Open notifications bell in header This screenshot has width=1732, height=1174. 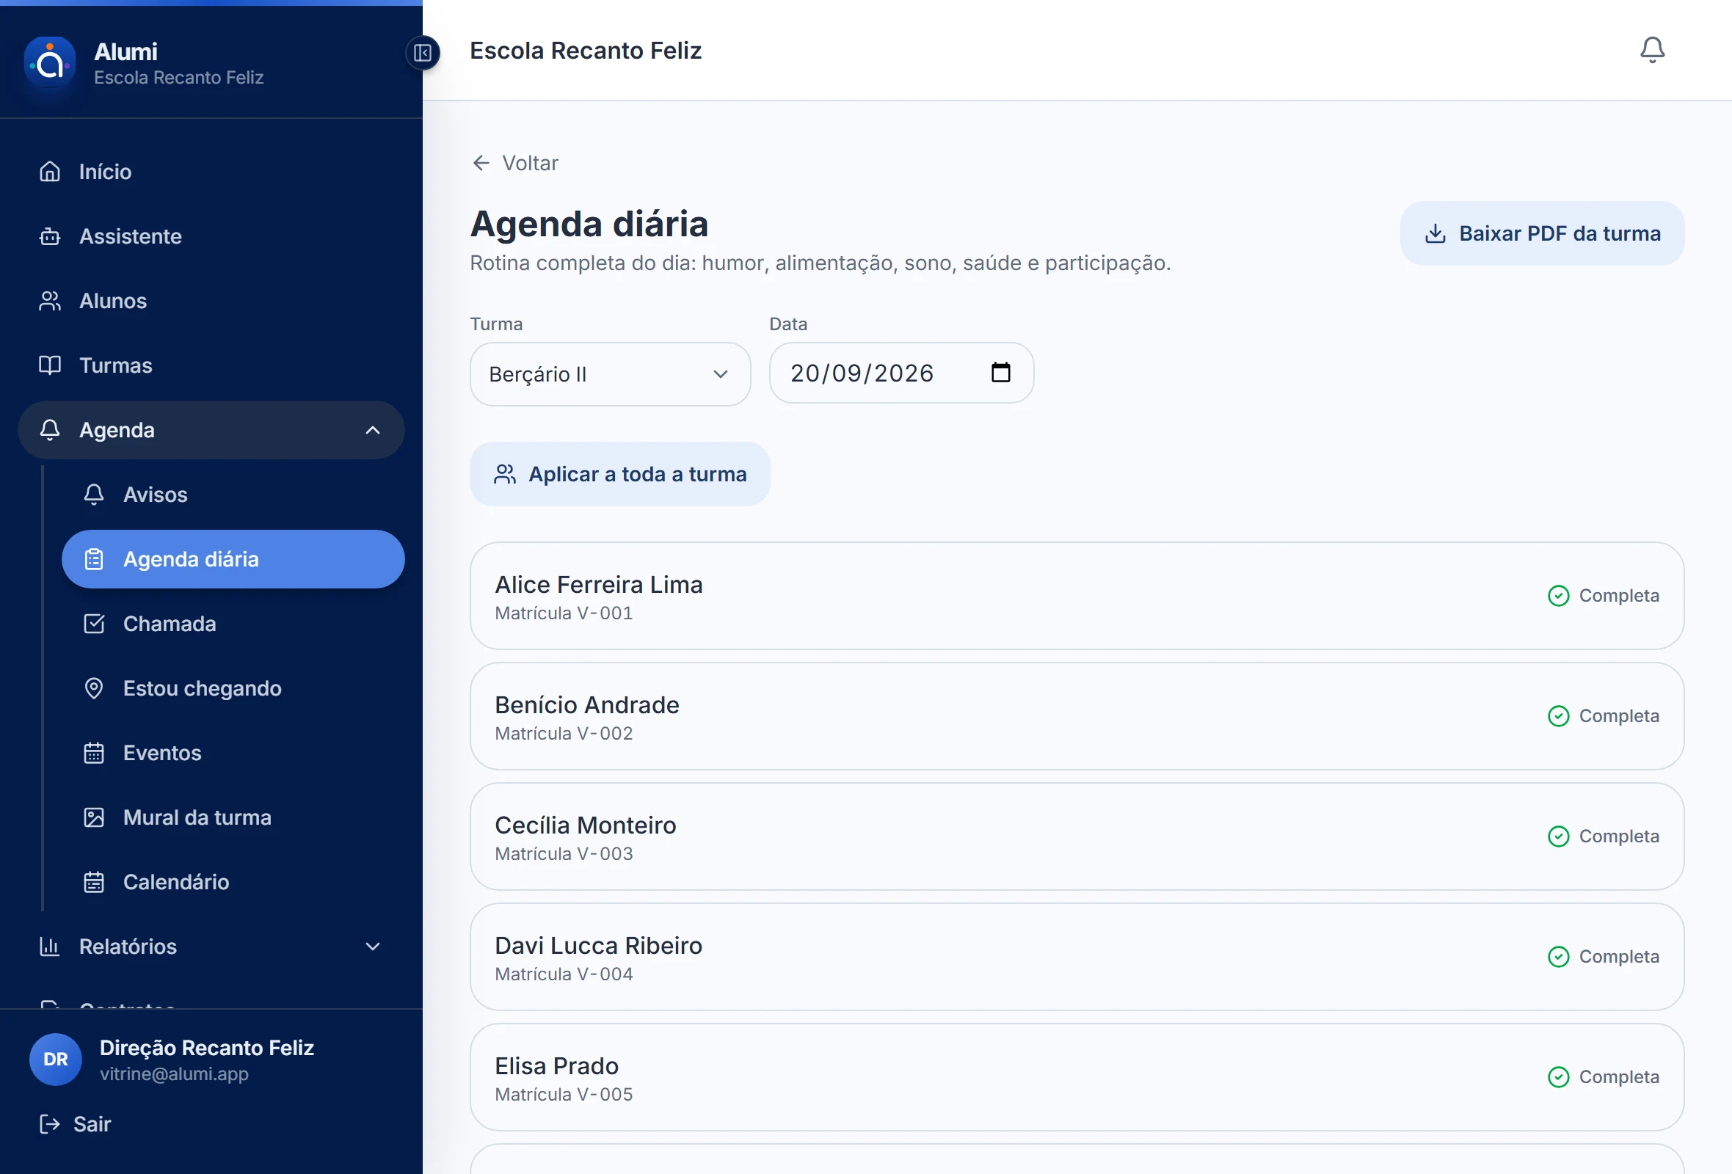(1652, 50)
